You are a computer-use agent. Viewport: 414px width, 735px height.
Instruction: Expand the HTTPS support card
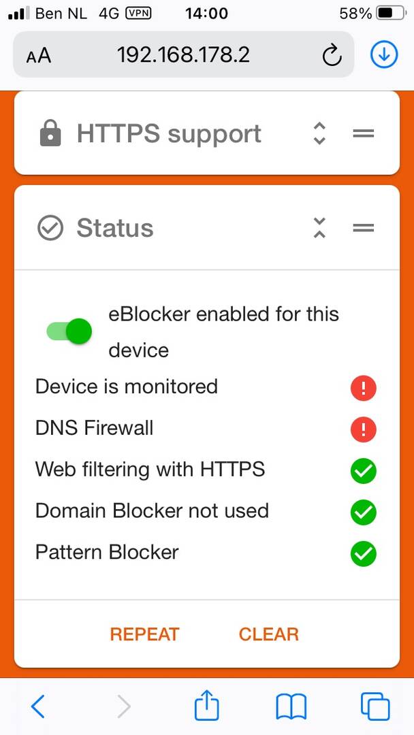[319, 133]
